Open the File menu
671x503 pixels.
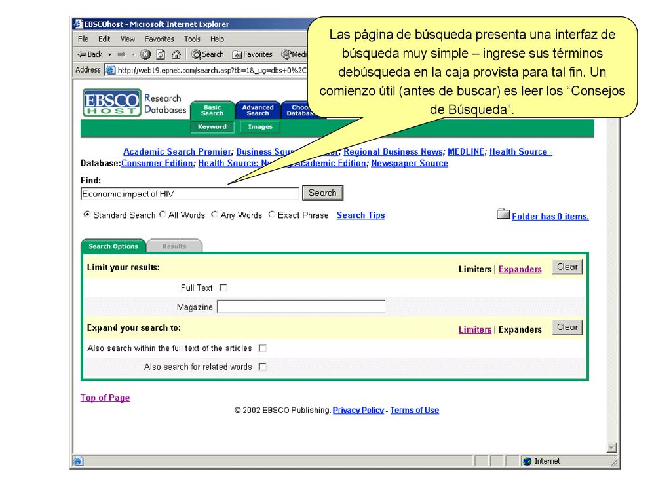[83, 39]
